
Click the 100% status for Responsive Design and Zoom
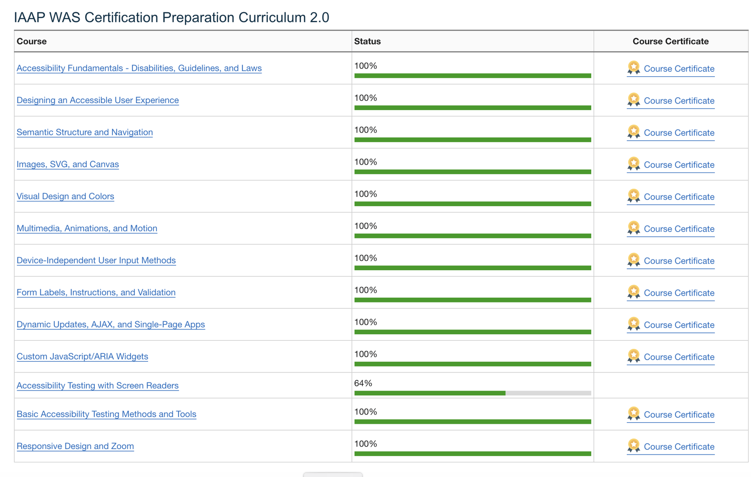pyautogui.click(x=366, y=444)
